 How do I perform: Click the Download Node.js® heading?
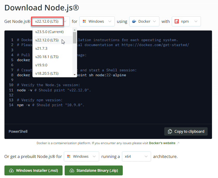(42, 8)
